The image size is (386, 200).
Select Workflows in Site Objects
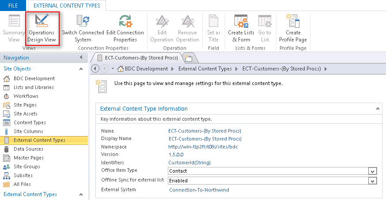pyautogui.click(x=26, y=96)
